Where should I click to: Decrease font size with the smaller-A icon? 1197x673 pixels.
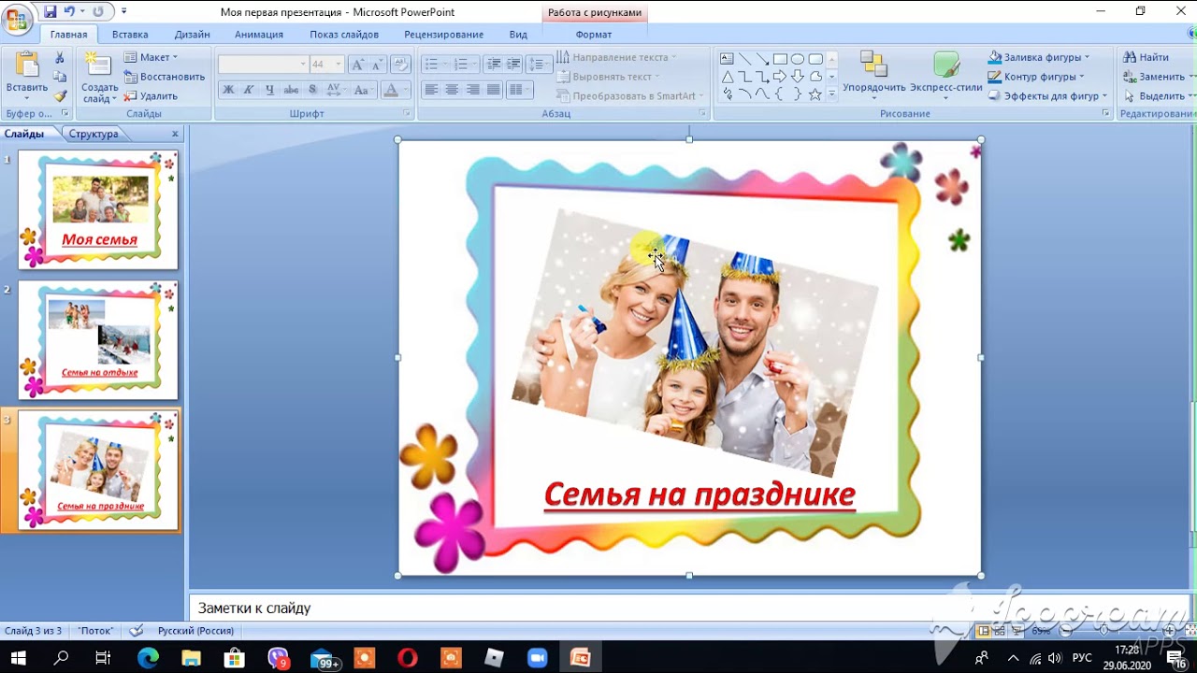pos(377,64)
